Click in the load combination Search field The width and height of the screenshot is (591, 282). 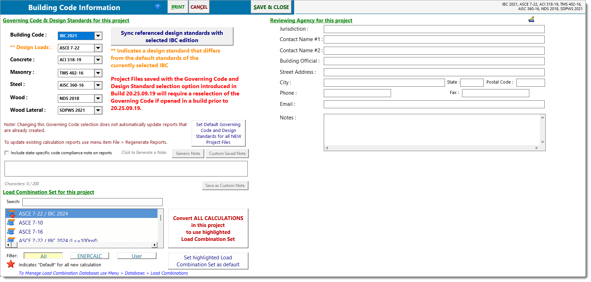tap(92, 202)
